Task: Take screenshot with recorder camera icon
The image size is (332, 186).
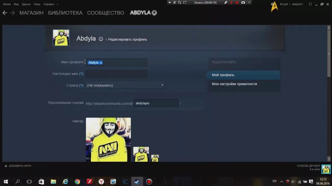Action: [x=243, y=3]
